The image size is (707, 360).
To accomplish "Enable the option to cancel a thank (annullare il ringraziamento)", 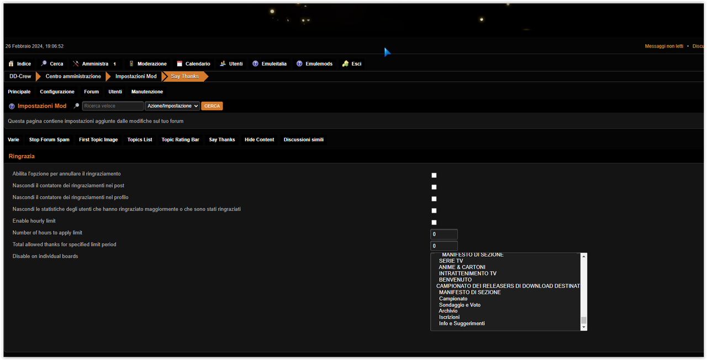I will coord(434,176).
